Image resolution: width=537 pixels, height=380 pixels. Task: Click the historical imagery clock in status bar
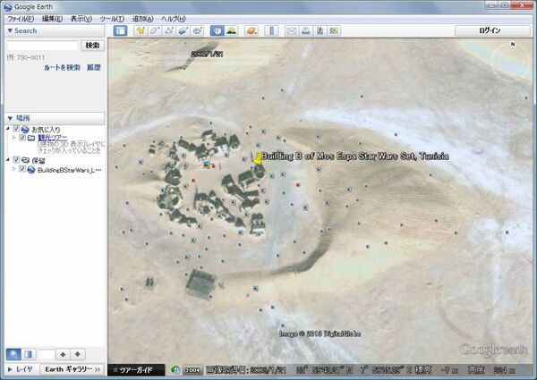[x=175, y=370]
